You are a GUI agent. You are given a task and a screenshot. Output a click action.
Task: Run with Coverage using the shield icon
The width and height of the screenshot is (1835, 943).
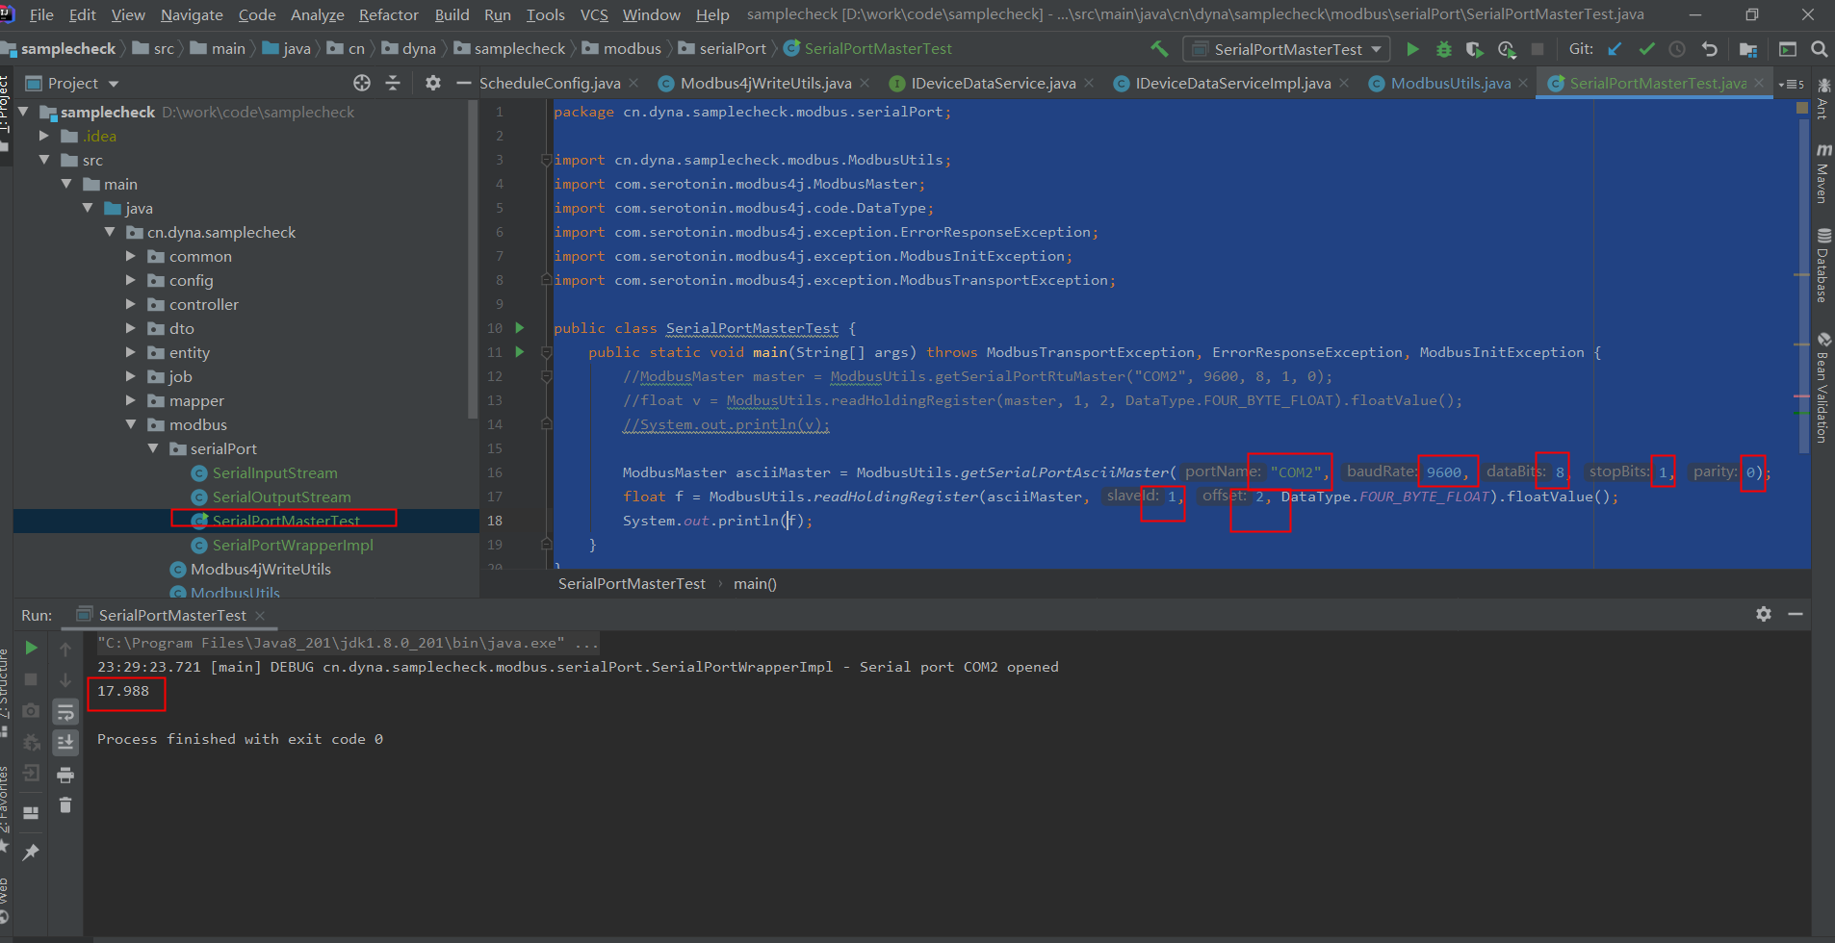pos(1475,49)
